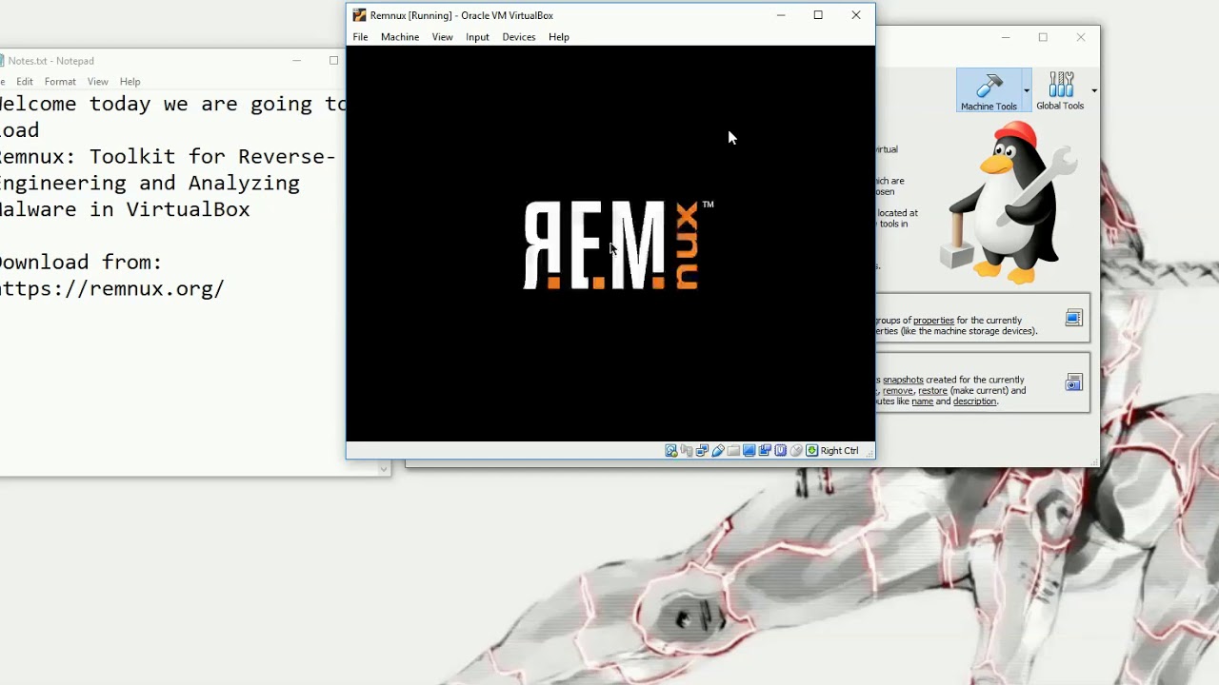
Task: Minimize the Remnux VirtualBox VM window
Action: click(781, 15)
